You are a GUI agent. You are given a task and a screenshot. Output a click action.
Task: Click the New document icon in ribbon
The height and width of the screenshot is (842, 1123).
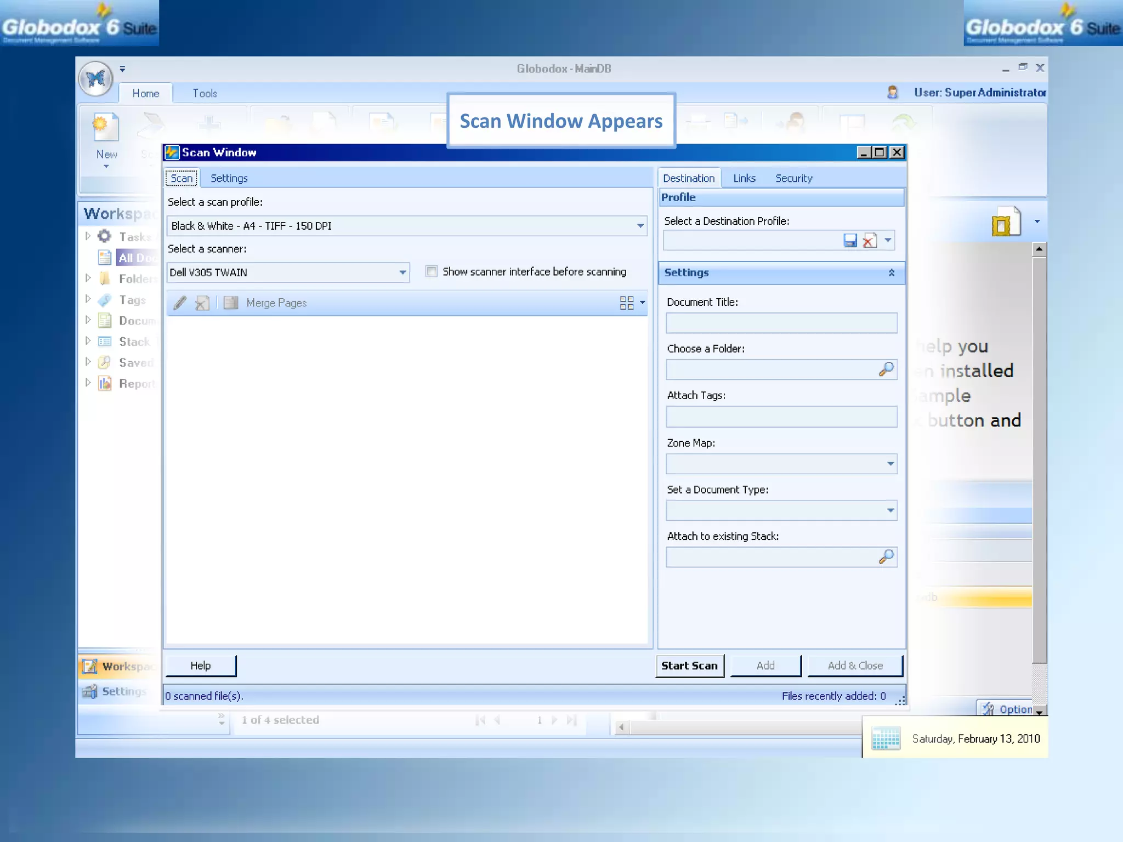click(106, 127)
